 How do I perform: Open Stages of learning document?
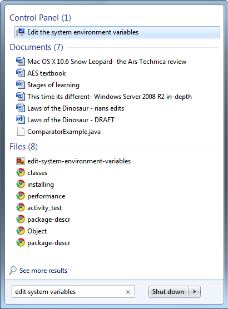53,85
